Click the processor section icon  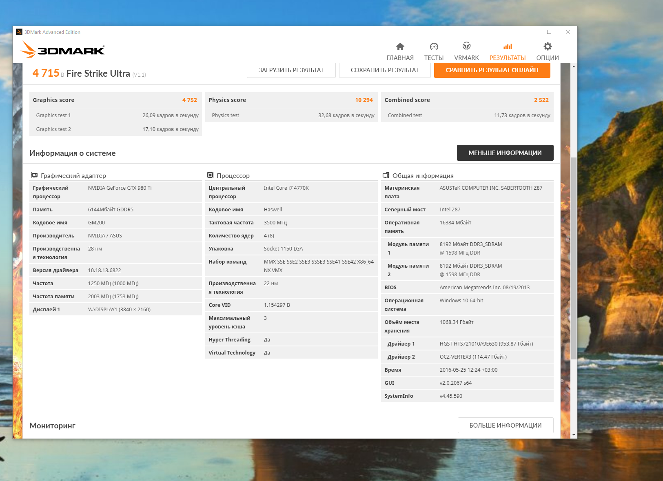point(210,175)
